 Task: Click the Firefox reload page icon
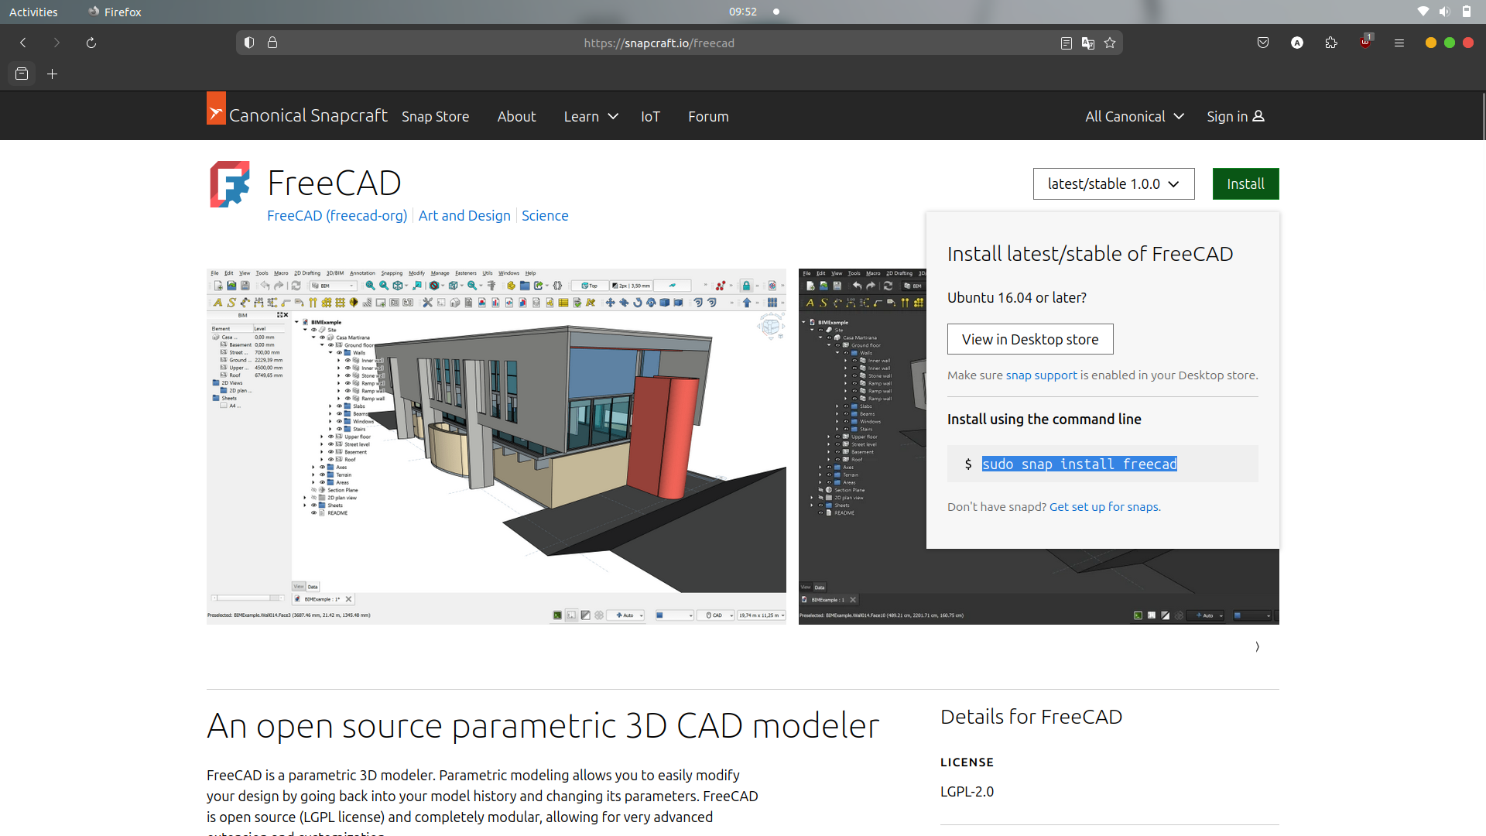91,43
